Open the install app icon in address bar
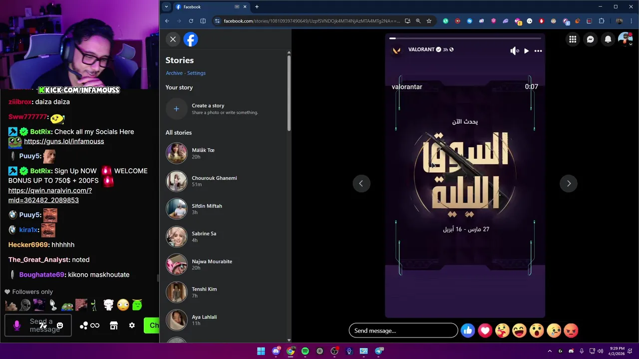The width and height of the screenshot is (639, 359). (407, 21)
